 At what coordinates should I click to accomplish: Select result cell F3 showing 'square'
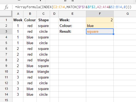[x=100, y=31]
